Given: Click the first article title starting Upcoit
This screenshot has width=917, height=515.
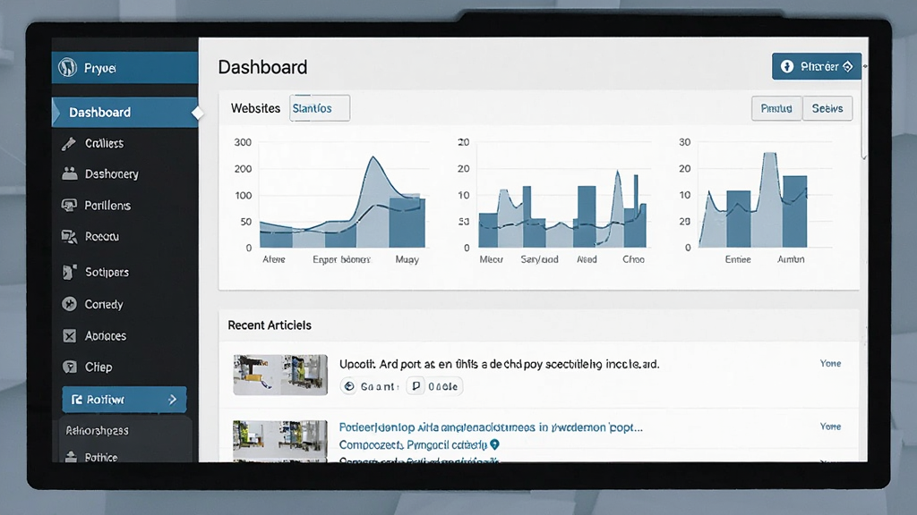Looking at the screenshot, I should coord(500,364).
